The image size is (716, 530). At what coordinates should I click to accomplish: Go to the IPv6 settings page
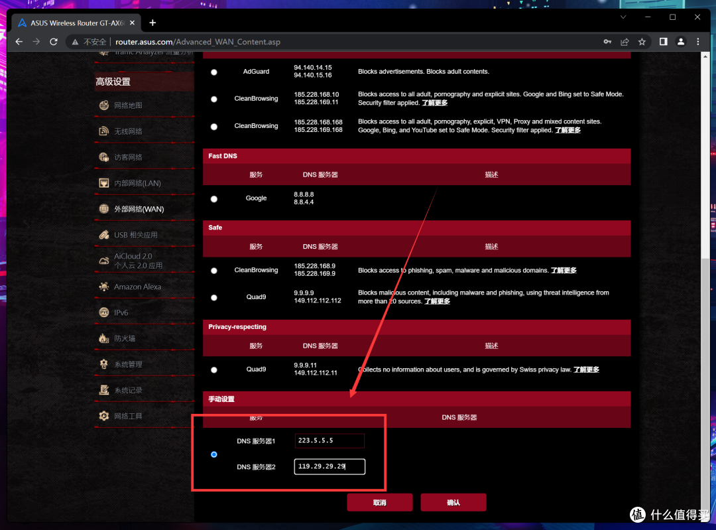(x=121, y=312)
